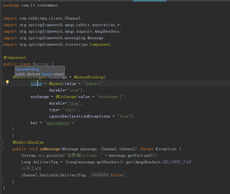This screenshot has height=194, width=230.
Task: Place cursor on onMessage method name
Action: point(50,149)
